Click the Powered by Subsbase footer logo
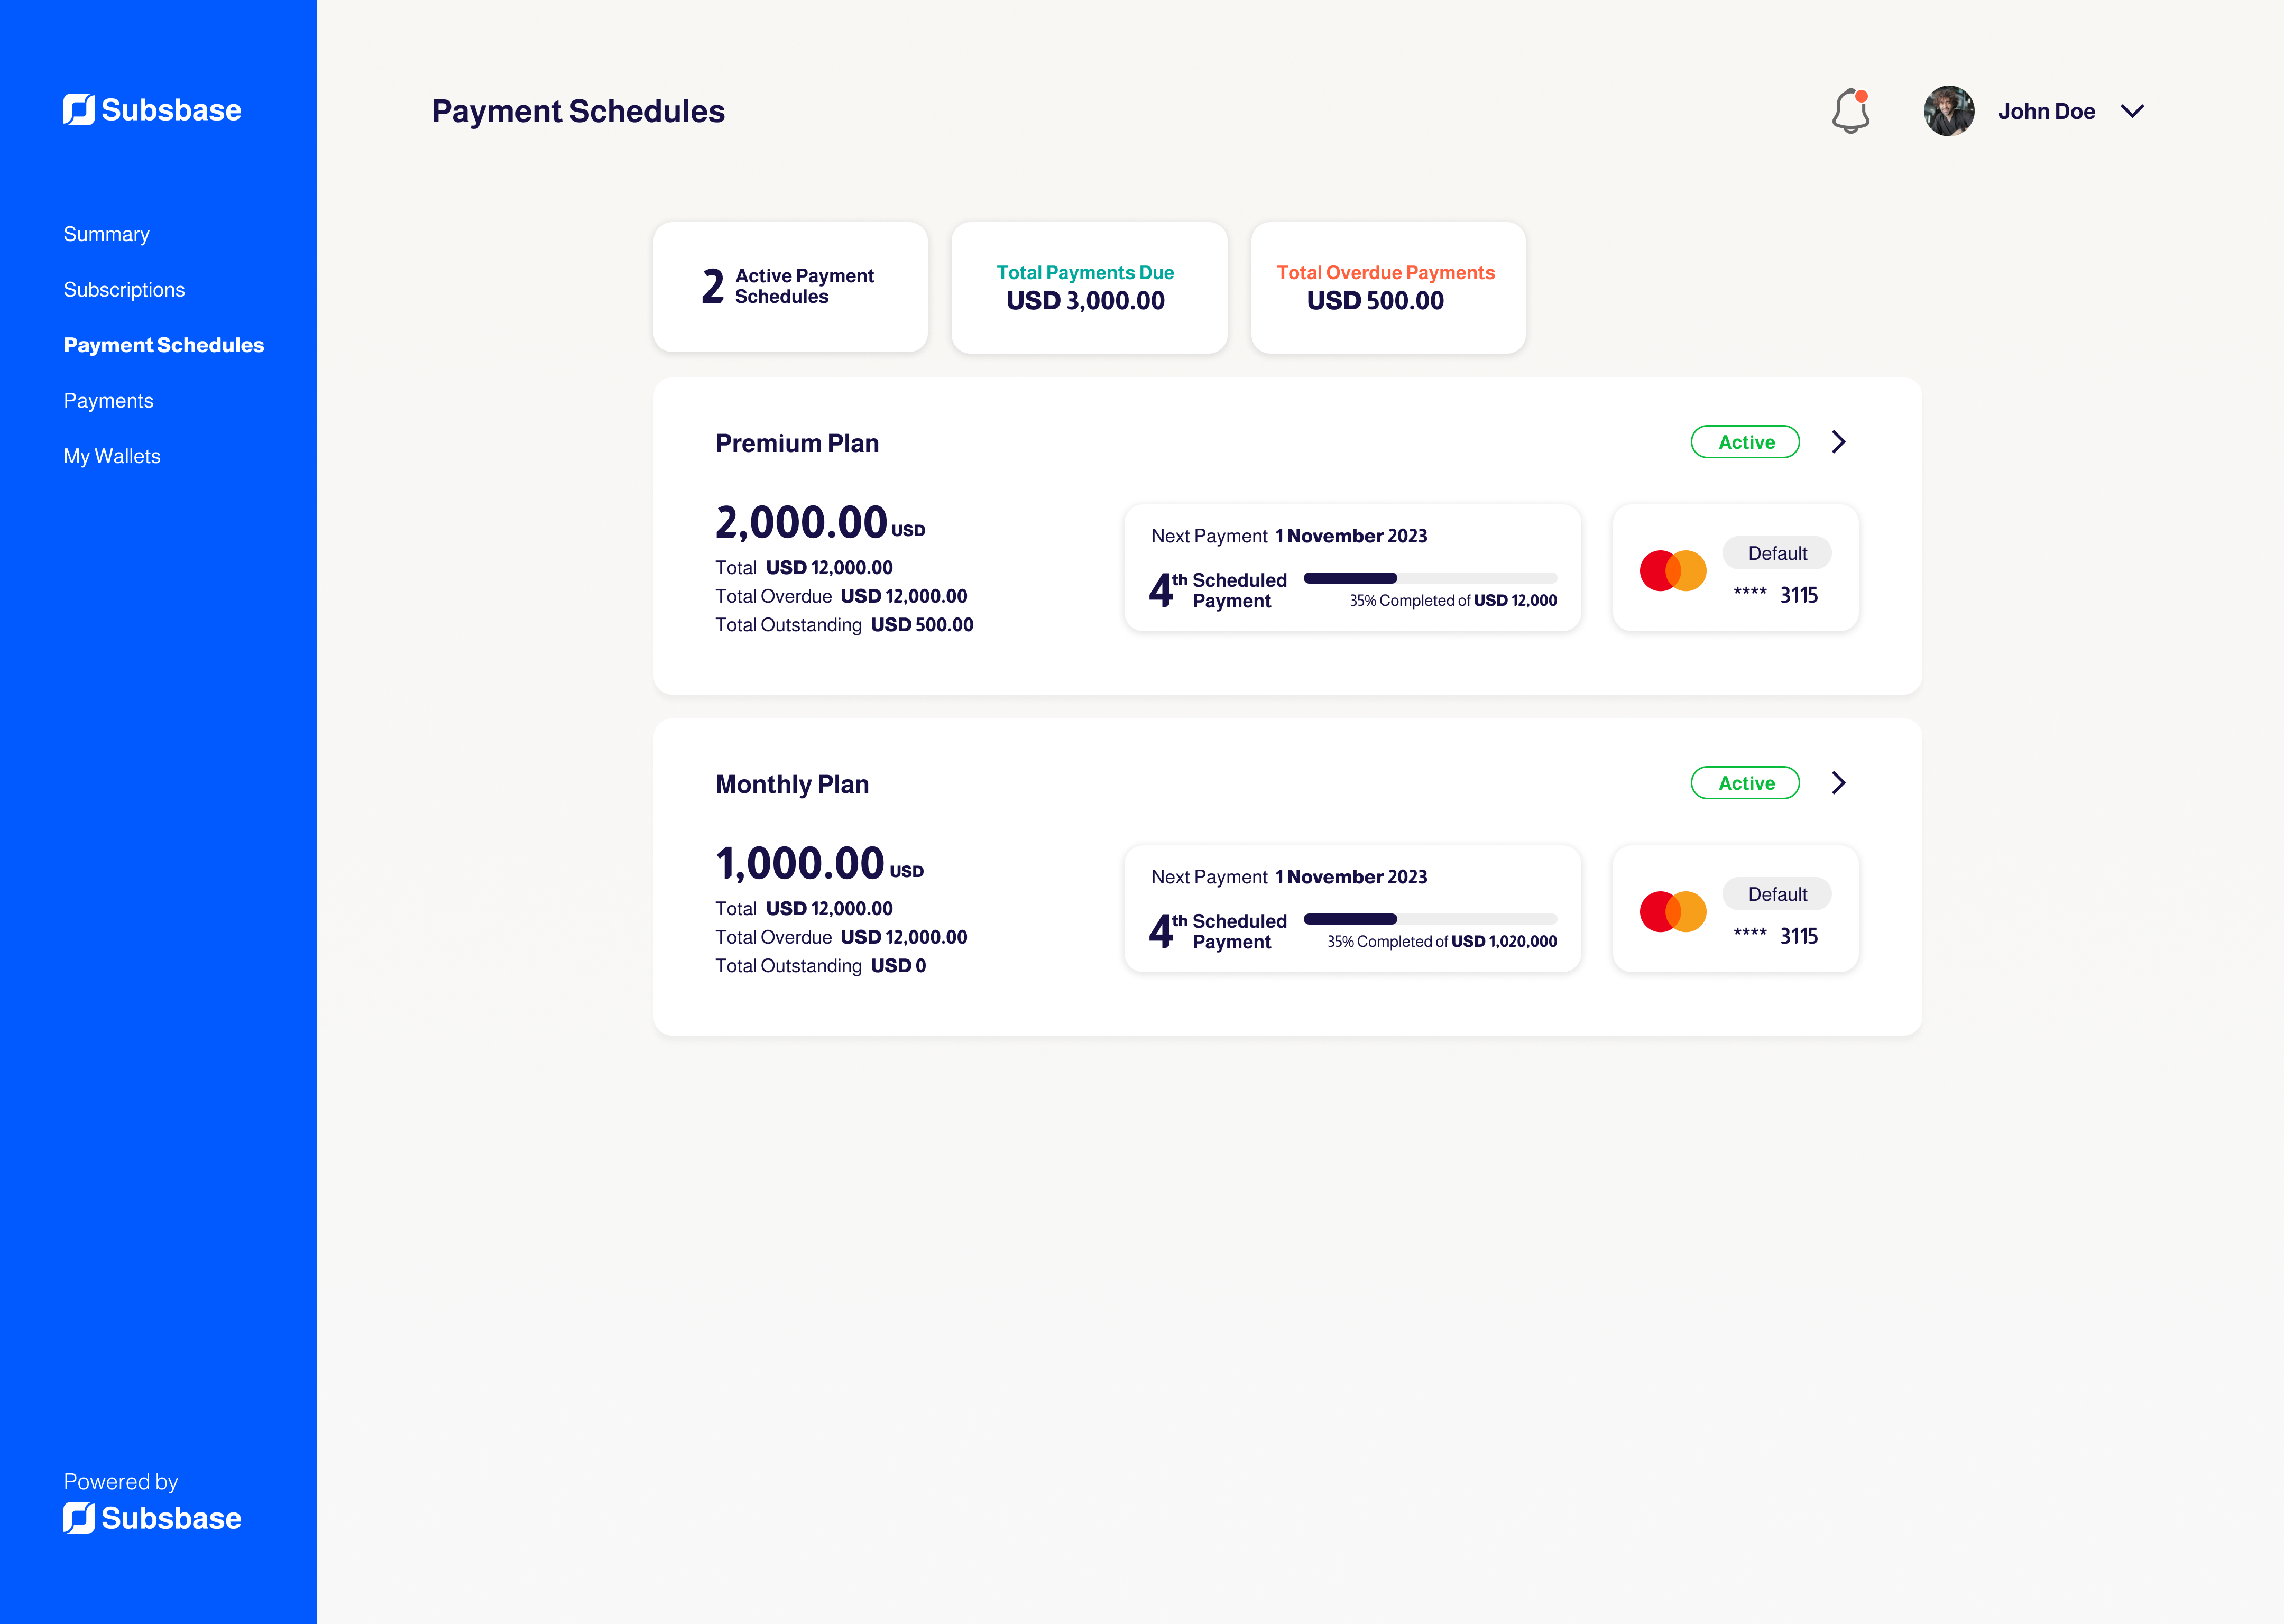The height and width of the screenshot is (1624, 2284). (x=152, y=1518)
